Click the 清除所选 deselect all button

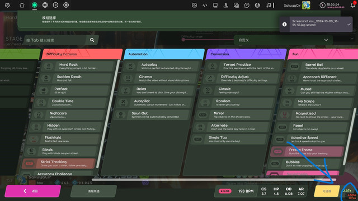point(93,191)
